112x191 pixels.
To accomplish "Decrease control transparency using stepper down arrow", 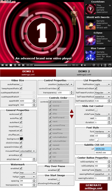I will pyautogui.click(x=72, y=93).
